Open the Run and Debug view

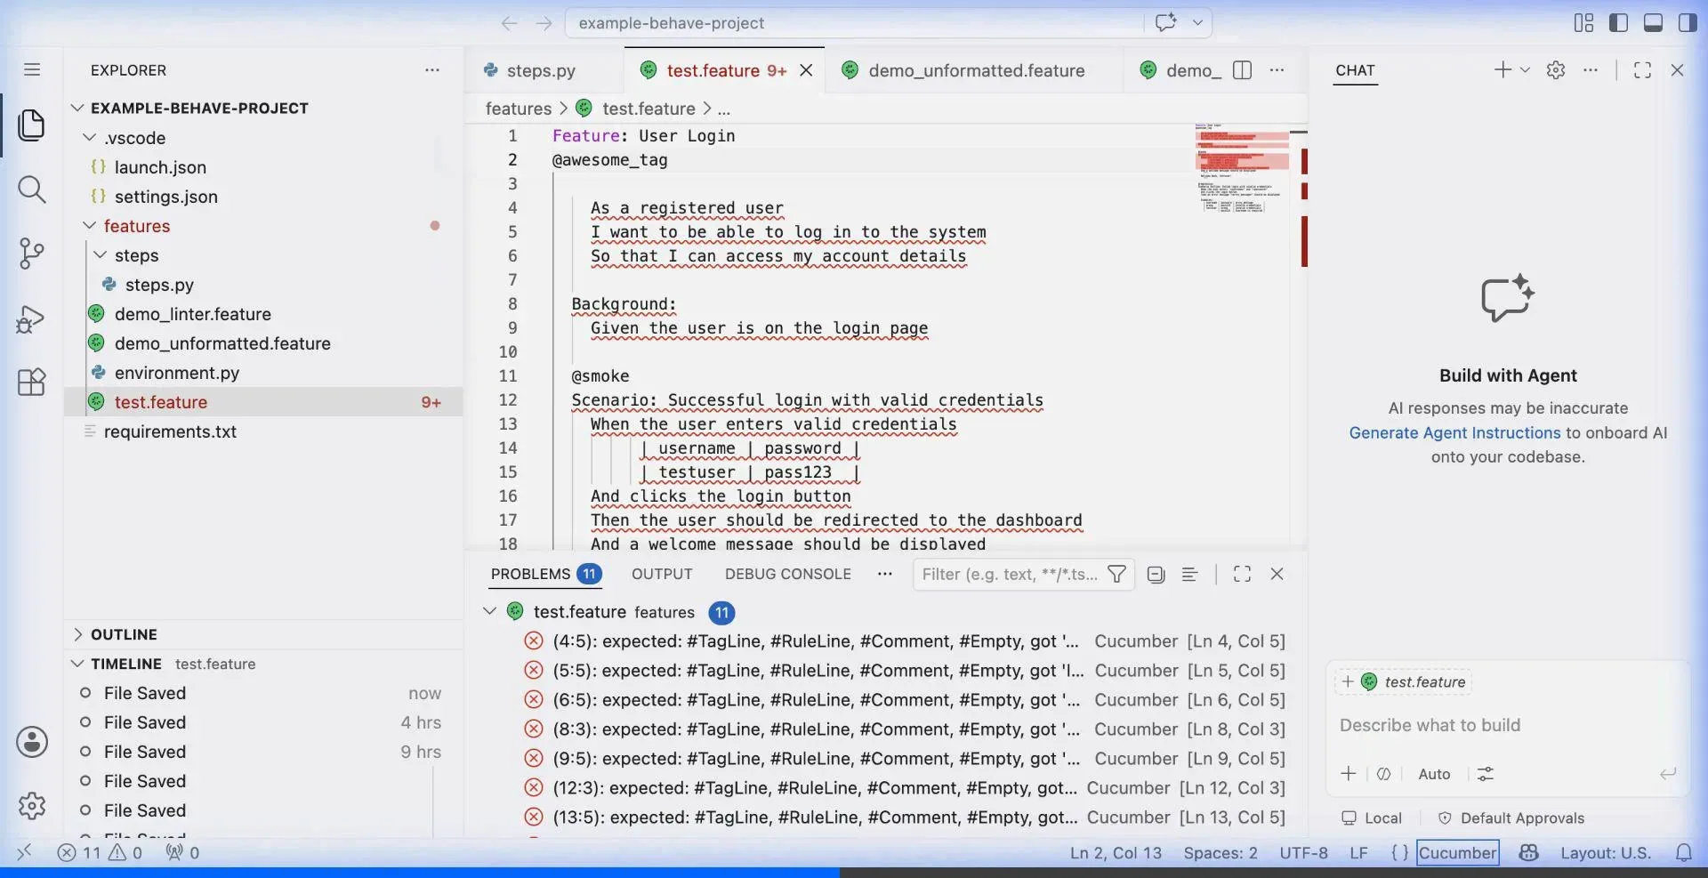pyautogui.click(x=32, y=318)
